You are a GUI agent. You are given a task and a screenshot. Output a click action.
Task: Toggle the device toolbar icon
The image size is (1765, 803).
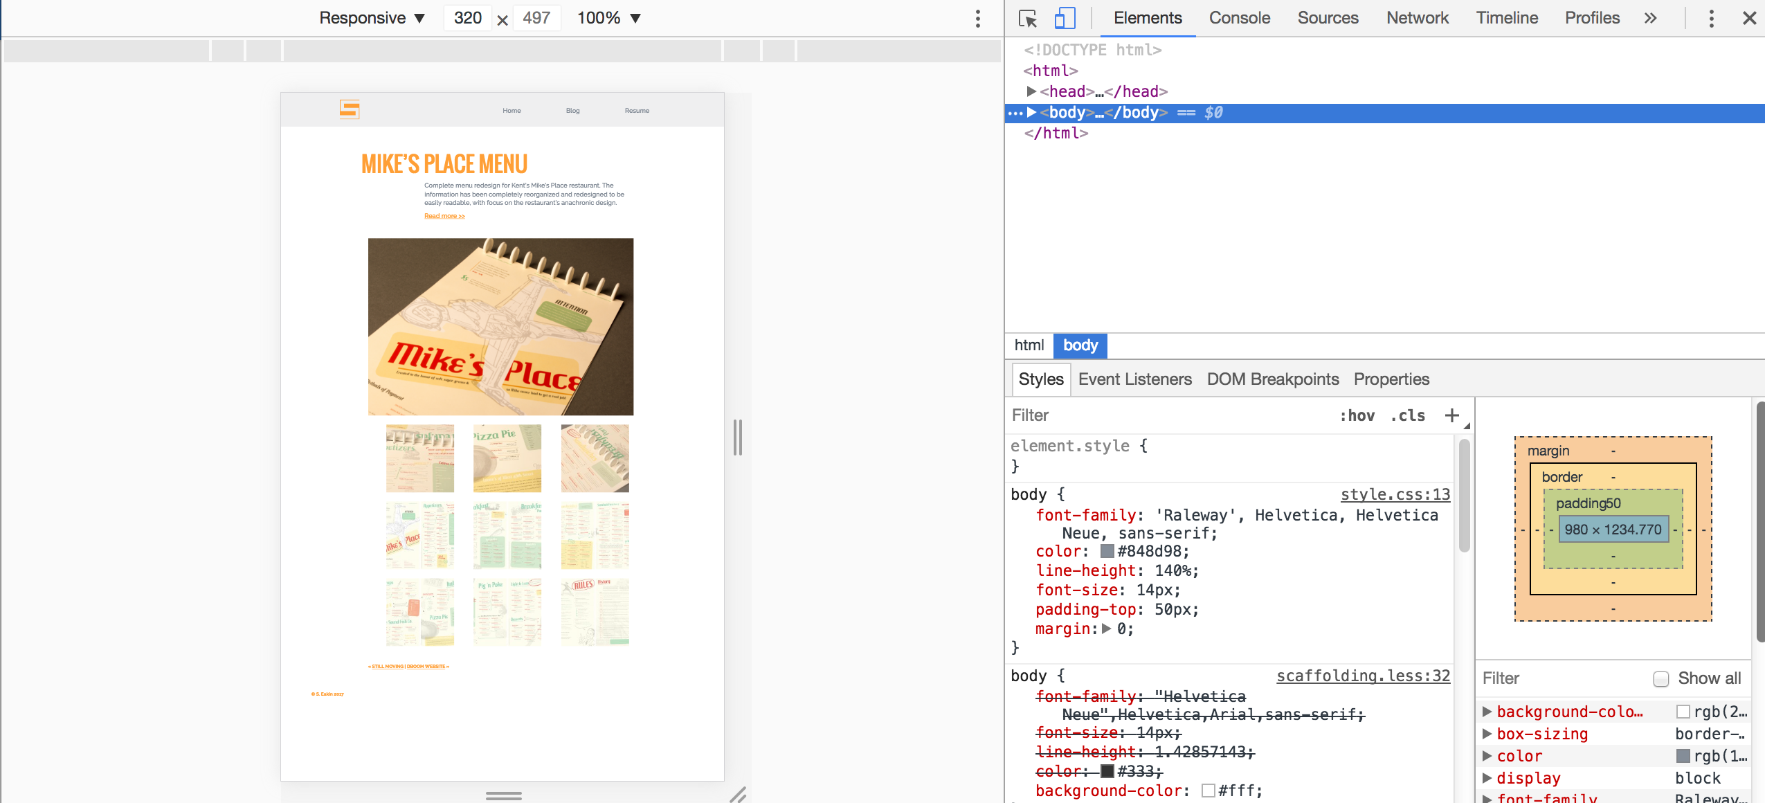click(x=1065, y=18)
